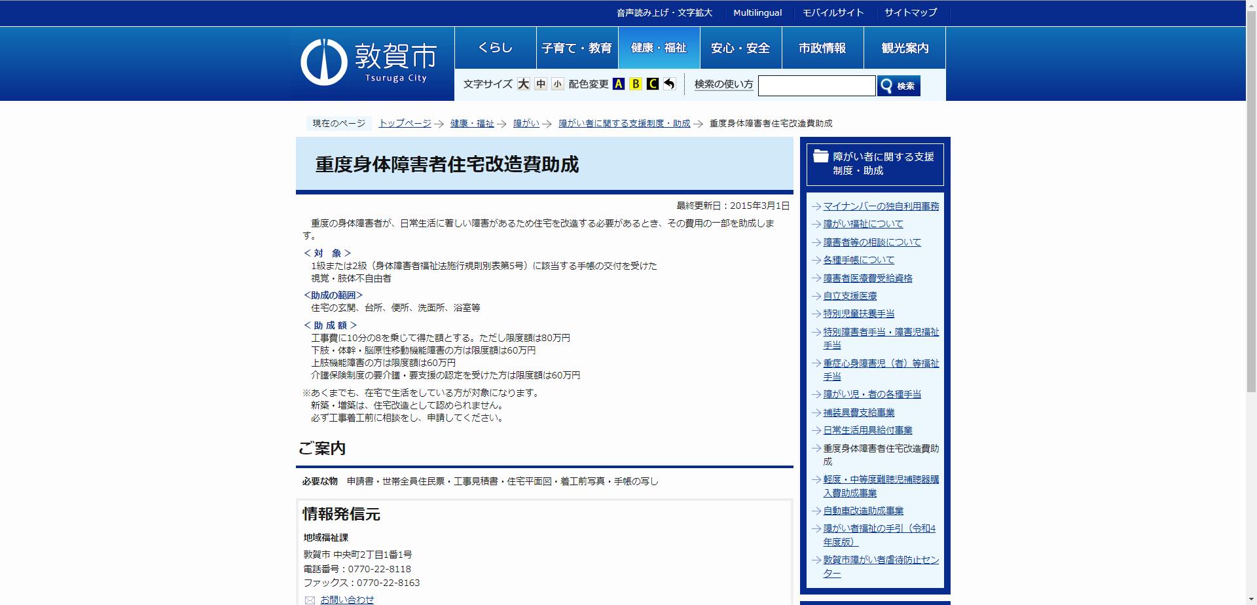The height and width of the screenshot is (605, 1257).
Task: Go to 障がい breadcrumb link
Action: 526,123
